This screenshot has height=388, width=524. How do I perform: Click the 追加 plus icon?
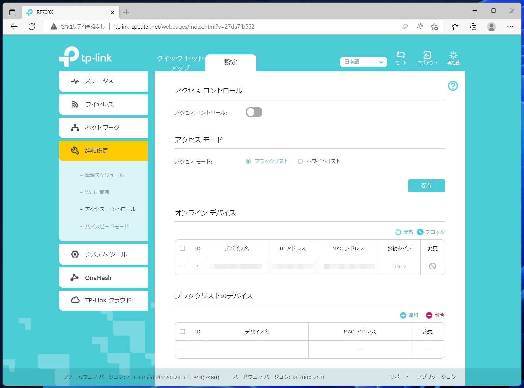(403, 315)
